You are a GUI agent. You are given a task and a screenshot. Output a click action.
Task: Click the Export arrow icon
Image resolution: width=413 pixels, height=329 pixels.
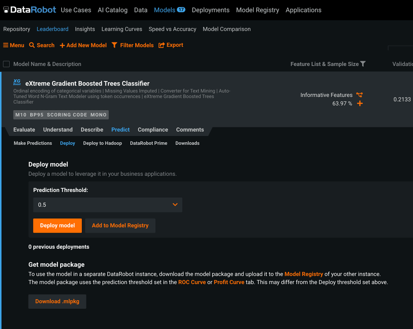[x=162, y=45]
